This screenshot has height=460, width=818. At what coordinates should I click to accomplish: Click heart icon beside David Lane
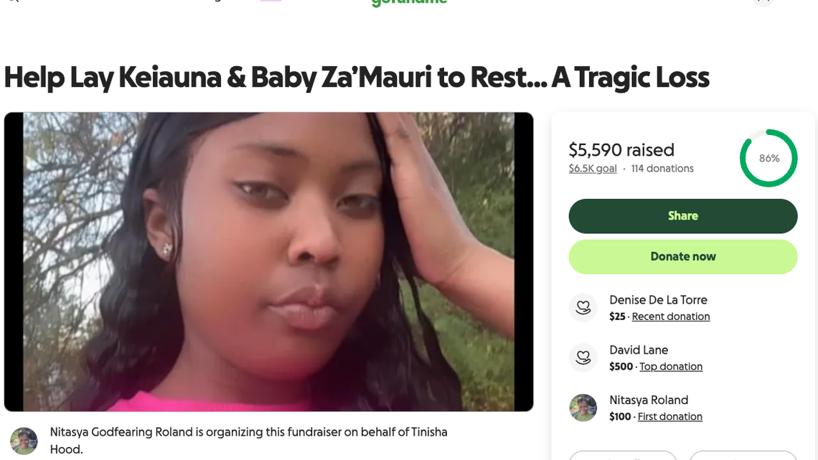coord(583,358)
